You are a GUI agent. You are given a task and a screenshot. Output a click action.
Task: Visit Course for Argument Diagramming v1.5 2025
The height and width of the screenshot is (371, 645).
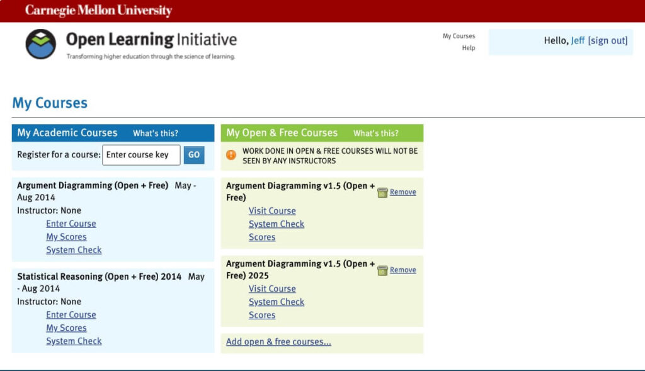tap(272, 289)
